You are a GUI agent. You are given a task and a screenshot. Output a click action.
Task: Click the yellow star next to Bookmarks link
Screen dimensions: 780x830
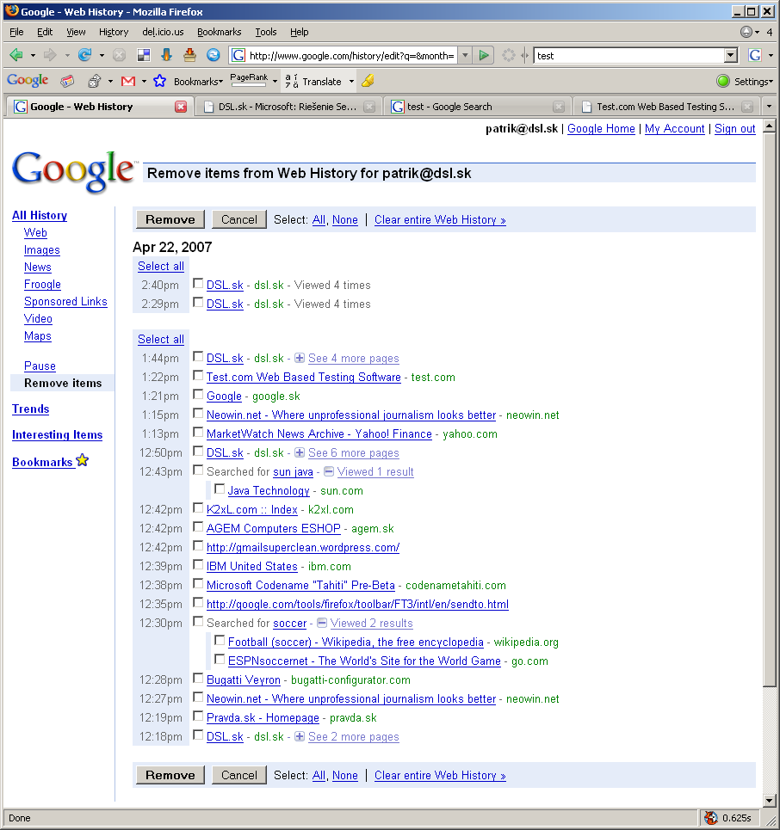(x=82, y=460)
